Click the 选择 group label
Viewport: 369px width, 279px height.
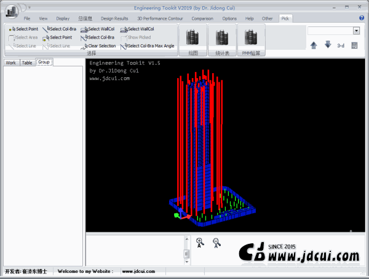click(x=91, y=53)
